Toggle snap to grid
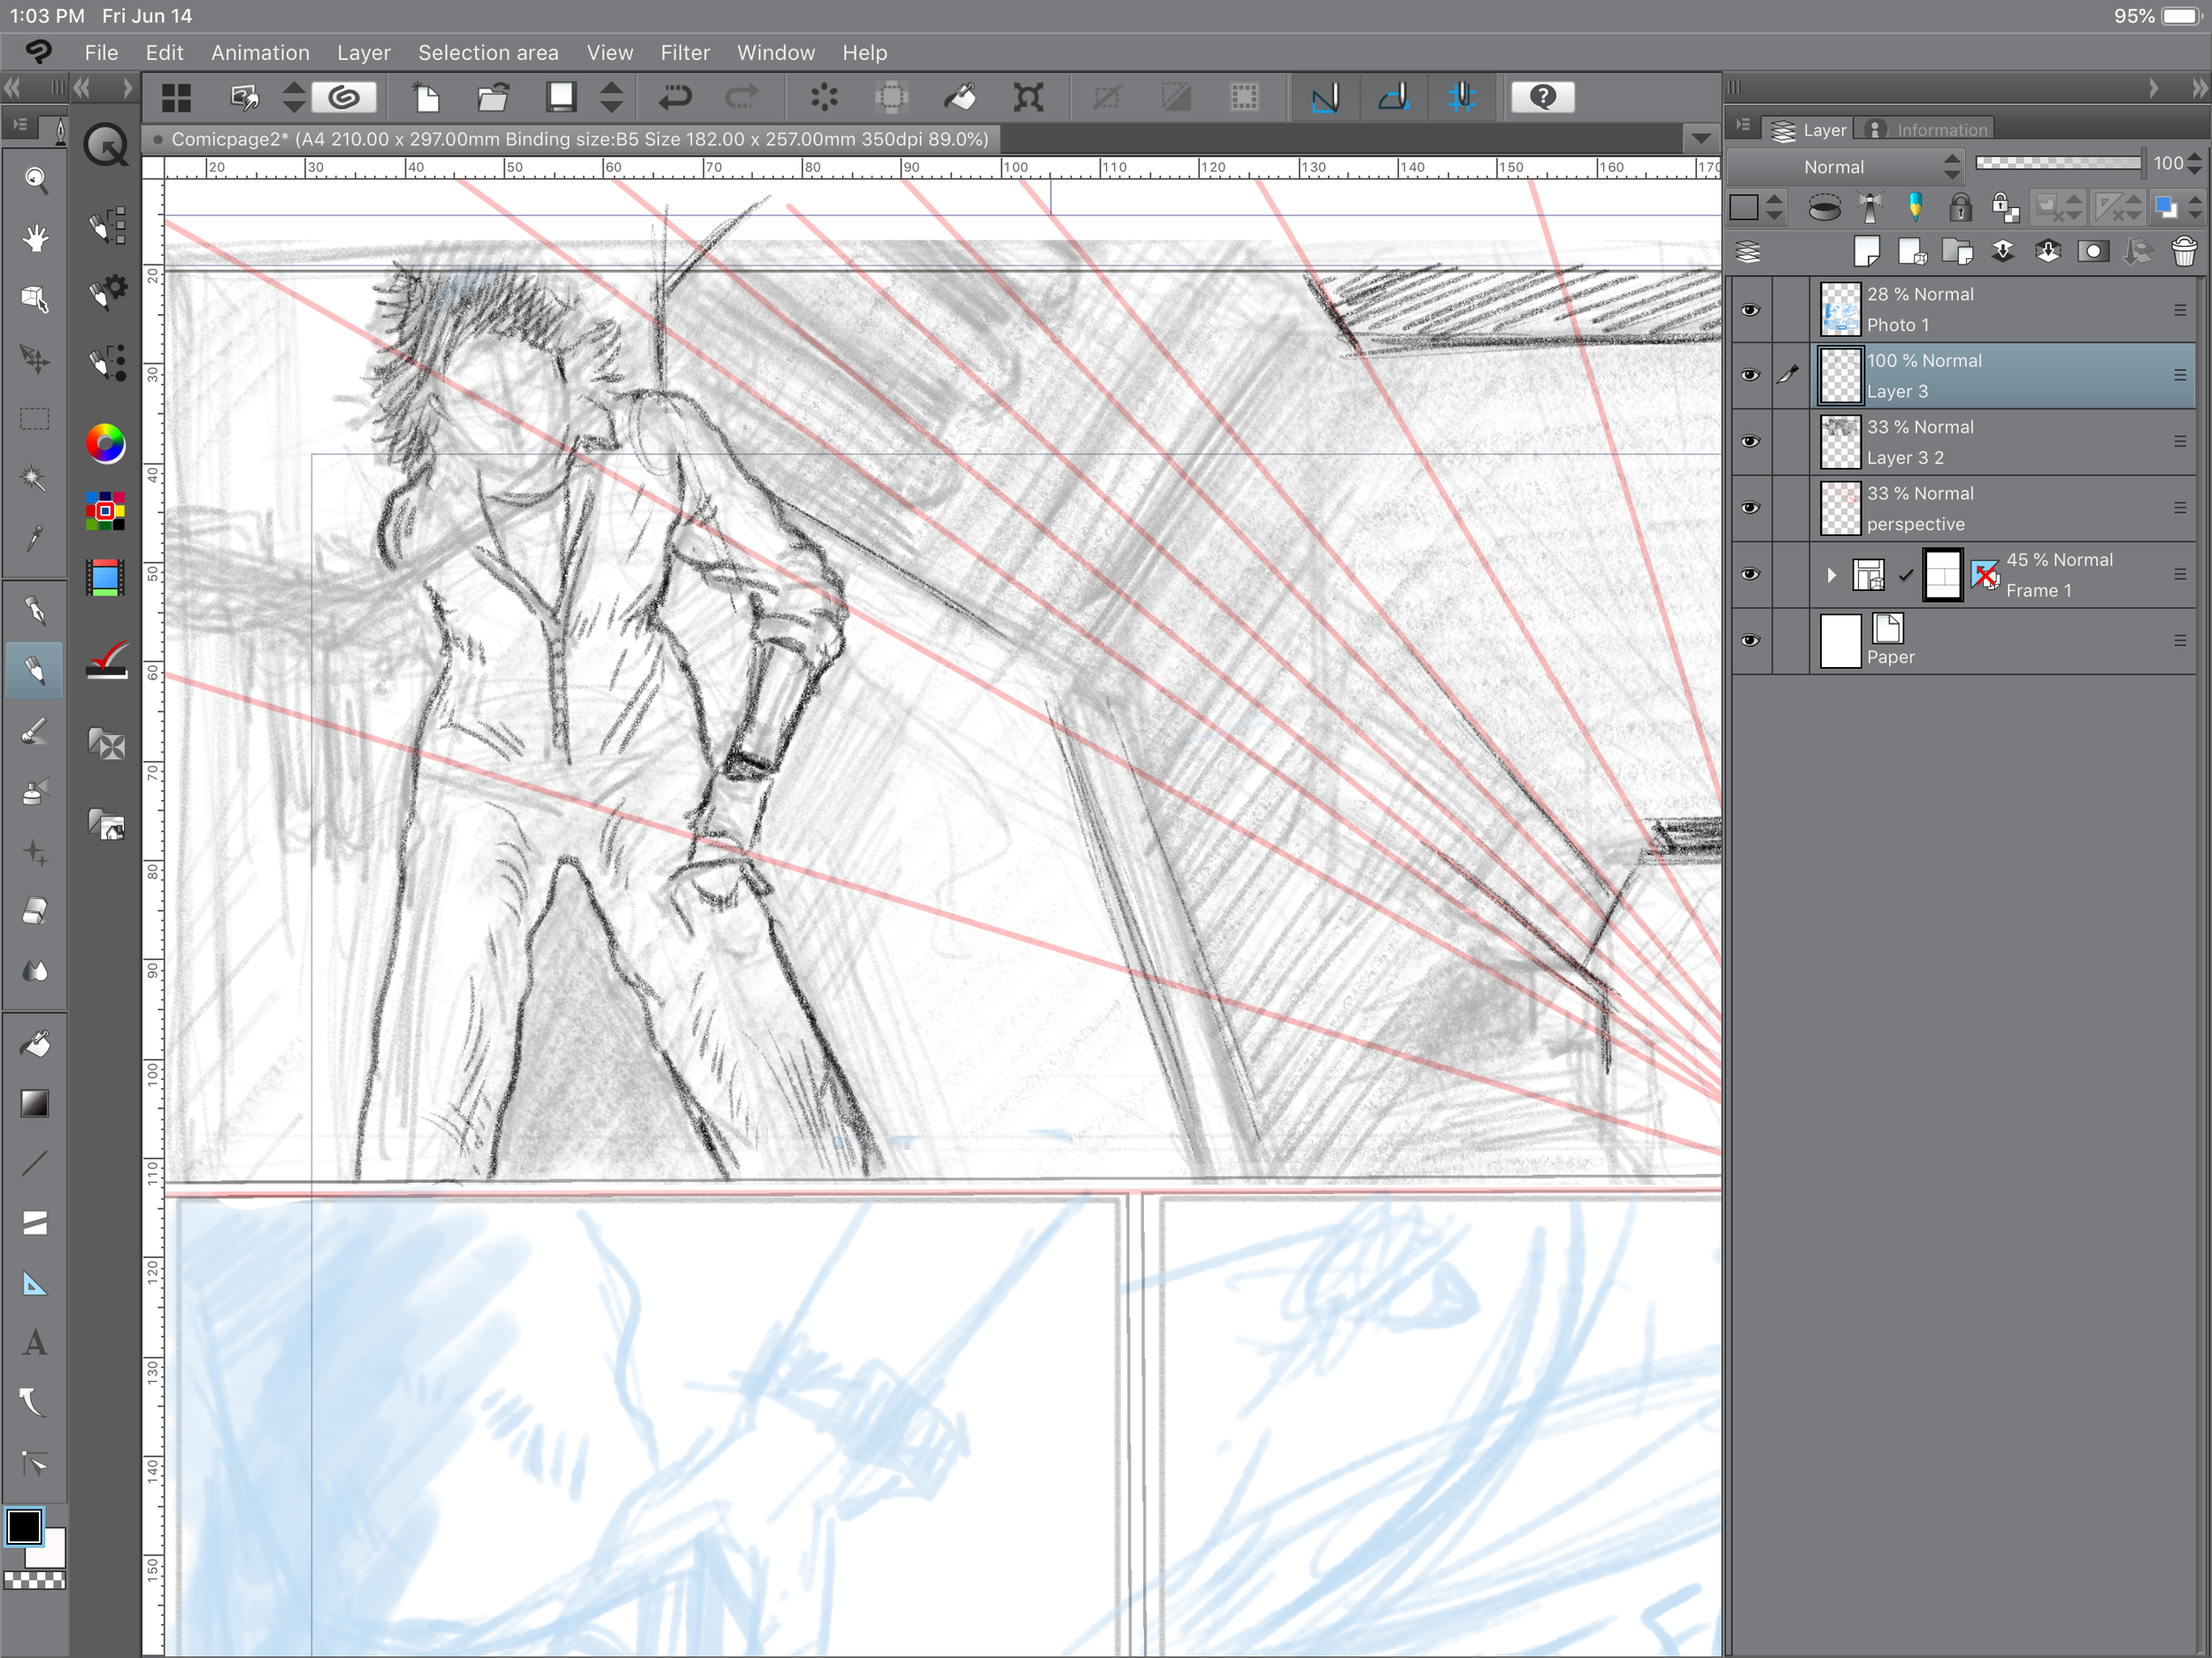The height and width of the screenshot is (1658, 2212). 1462,97
